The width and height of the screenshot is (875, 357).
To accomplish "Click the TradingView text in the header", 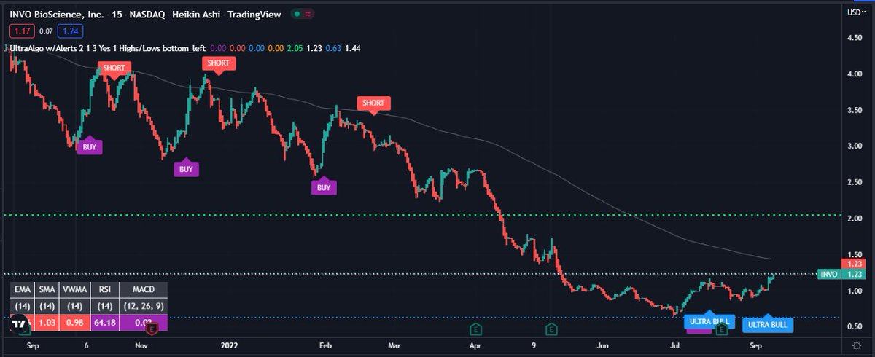I will point(255,14).
